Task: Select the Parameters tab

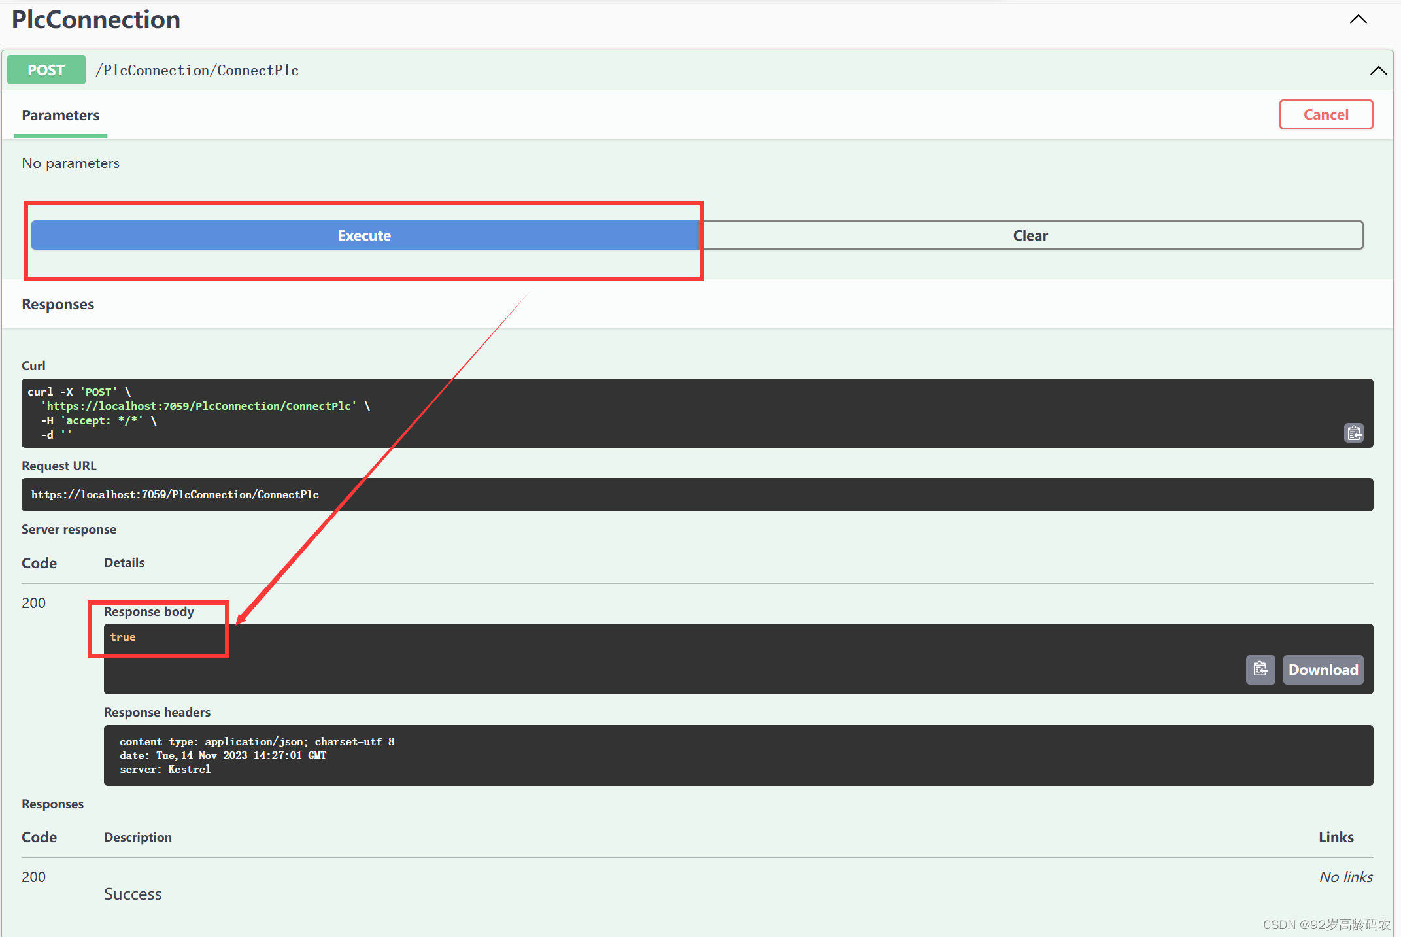Action: point(61,116)
